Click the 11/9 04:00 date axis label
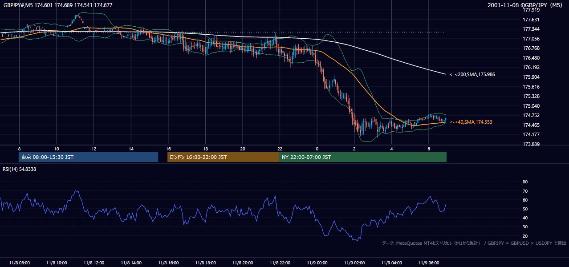The height and width of the screenshot is (267, 569). (x=391, y=263)
